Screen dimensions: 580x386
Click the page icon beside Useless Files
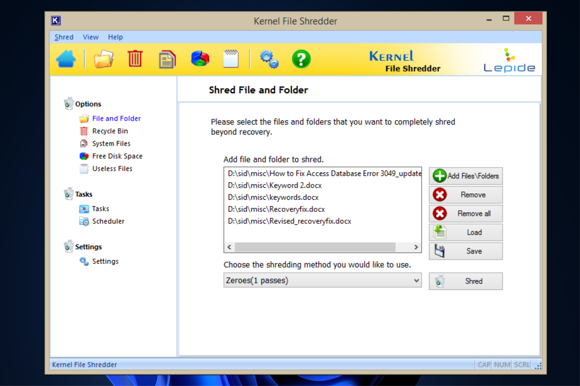coord(84,169)
